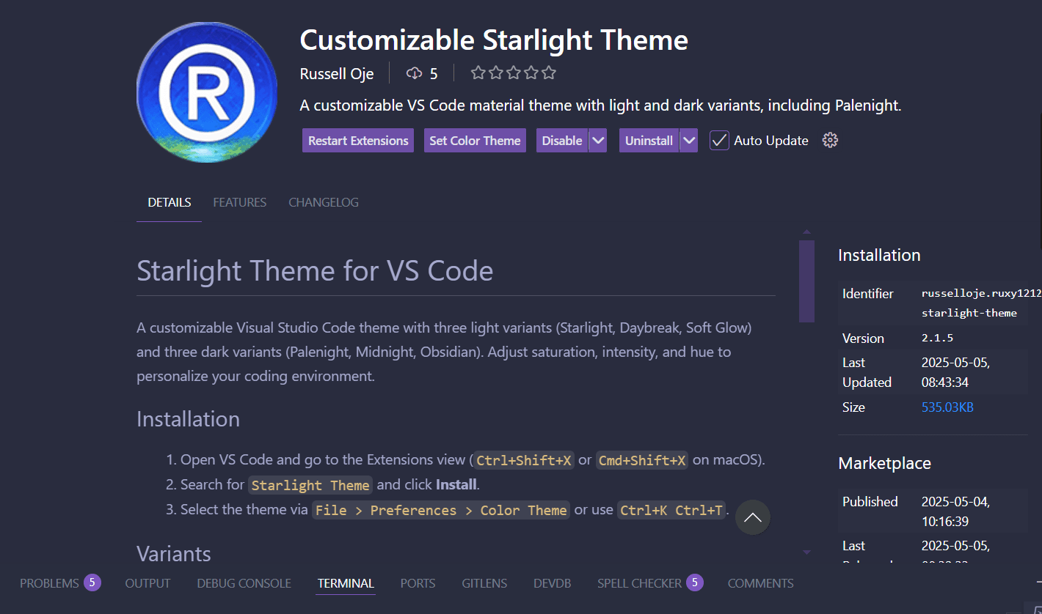The width and height of the screenshot is (1042, 614).
Task: Click the first rating star
Action: (478, 73)
